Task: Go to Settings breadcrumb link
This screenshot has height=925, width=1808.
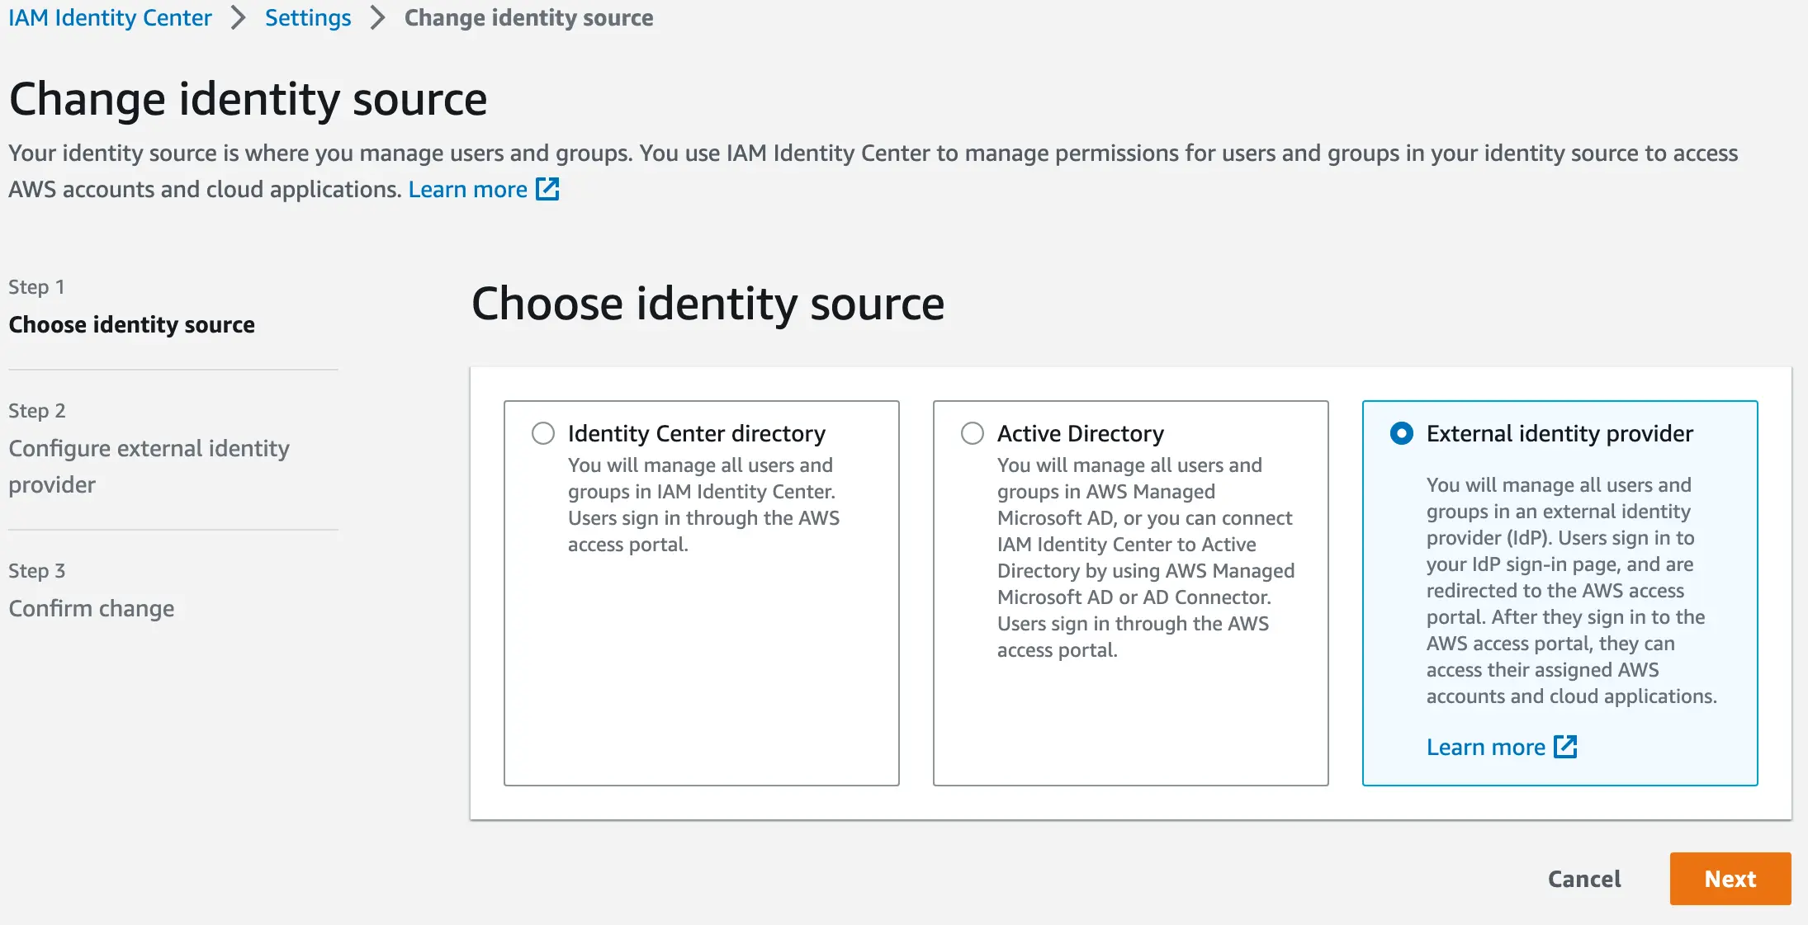Action: (x=308, y=17)
